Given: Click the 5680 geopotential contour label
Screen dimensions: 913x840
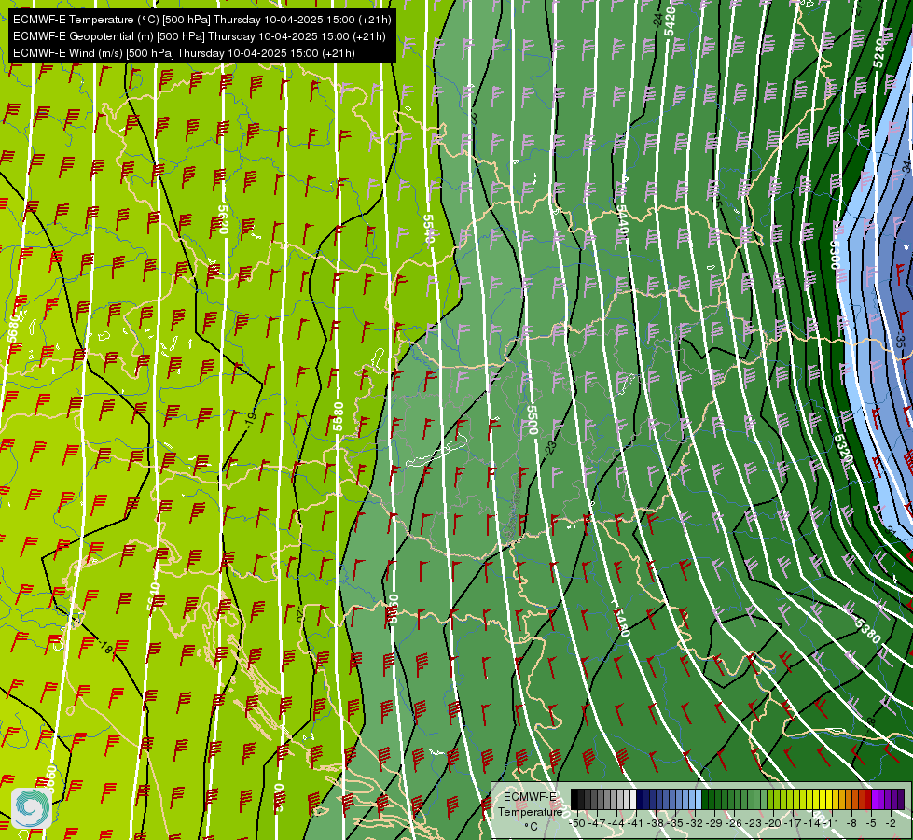Looking at the screenshot, I should coord(13,328).
